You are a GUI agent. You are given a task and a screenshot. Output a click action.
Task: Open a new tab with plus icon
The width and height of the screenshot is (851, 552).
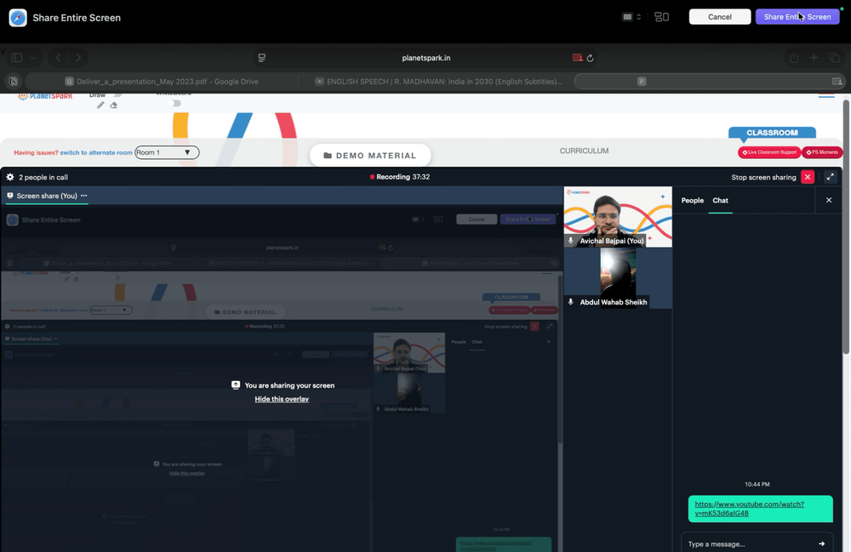pyautogui.click(x=814, y=58)
